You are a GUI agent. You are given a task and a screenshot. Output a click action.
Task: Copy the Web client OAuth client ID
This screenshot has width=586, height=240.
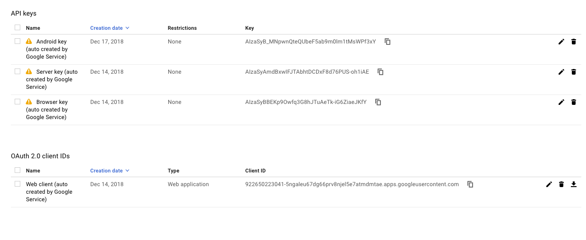[470, 184]
